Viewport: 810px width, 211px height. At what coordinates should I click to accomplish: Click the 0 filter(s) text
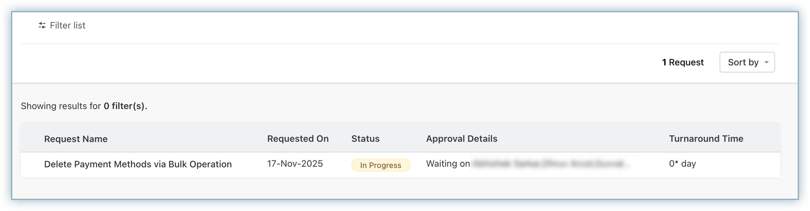click(125, 106)
